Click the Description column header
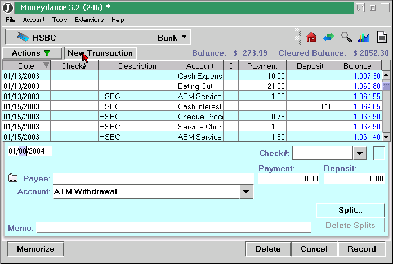Viewport: 393px width, 264px height. coord(137,66)
